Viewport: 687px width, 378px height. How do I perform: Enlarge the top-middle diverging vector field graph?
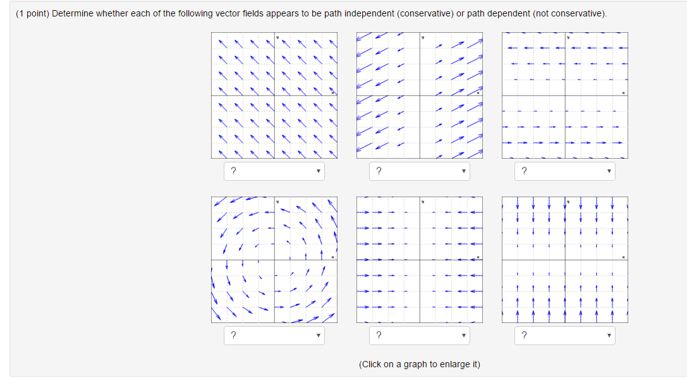click(x=420, y=95)
